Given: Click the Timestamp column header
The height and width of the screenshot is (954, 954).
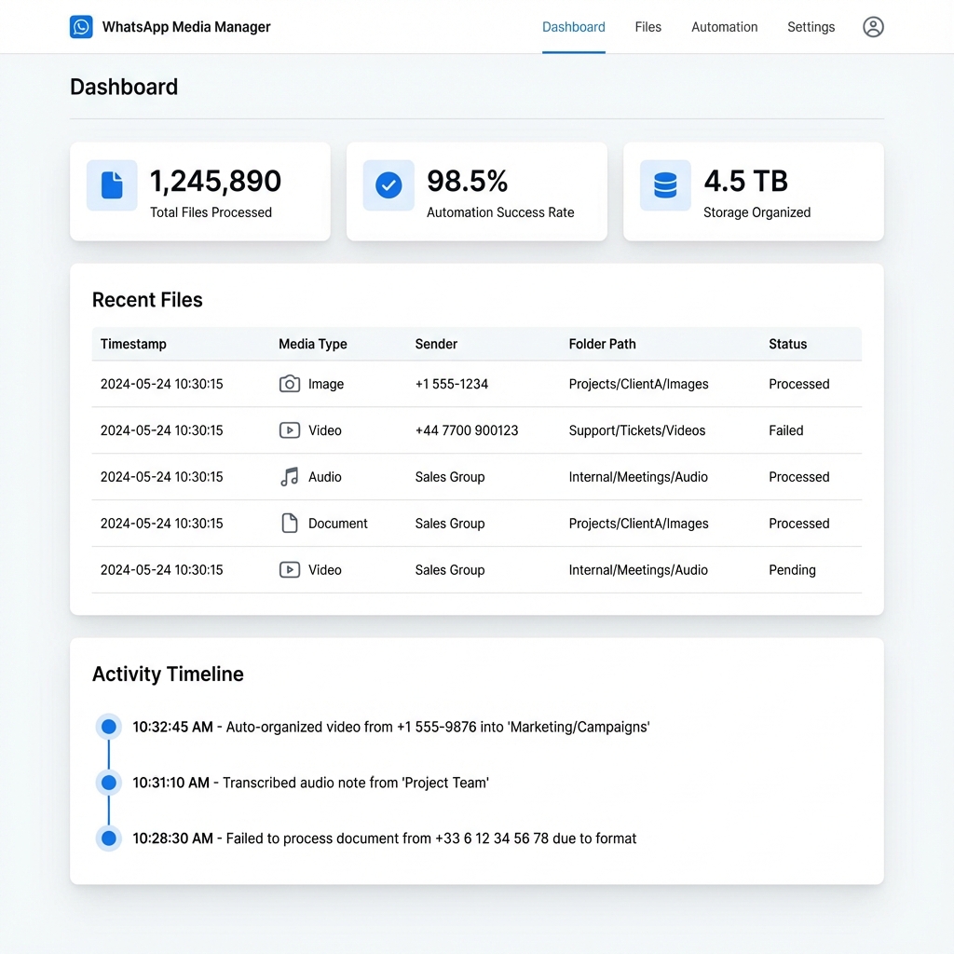Looking at the screenshot, I should [x=133, y=344].
